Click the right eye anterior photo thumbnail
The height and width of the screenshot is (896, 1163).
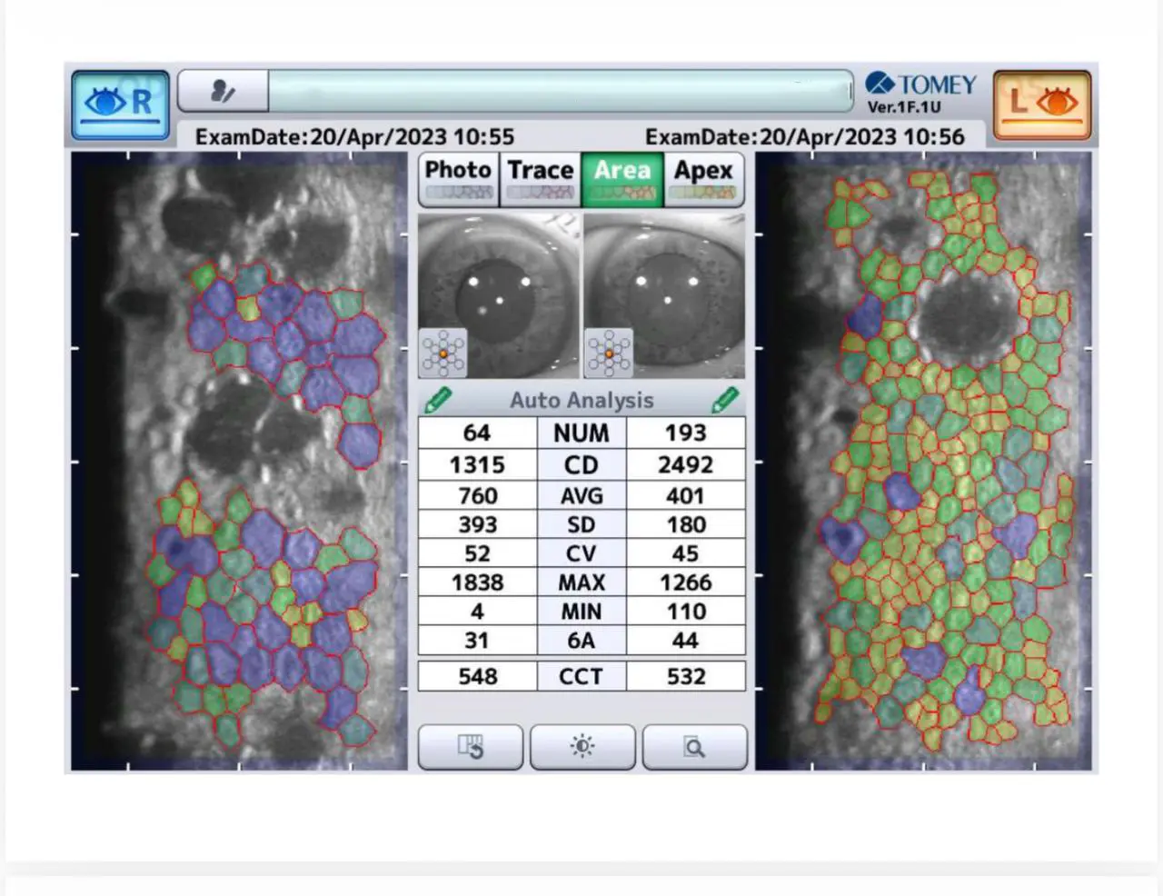coord(499,295)
